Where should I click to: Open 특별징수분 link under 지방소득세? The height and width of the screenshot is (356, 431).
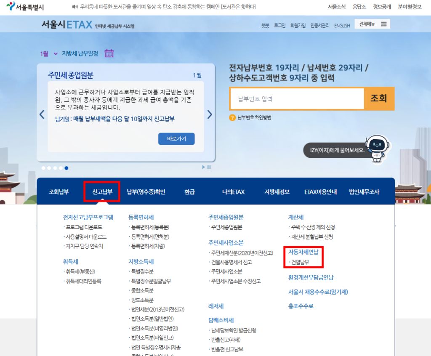pyautogui.click(x=142, y=271)
